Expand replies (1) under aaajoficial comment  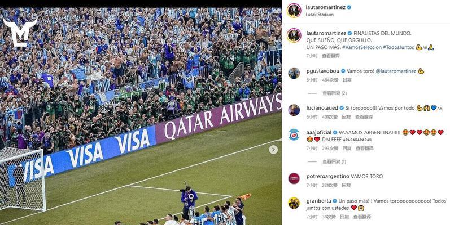tap(334, 161)
